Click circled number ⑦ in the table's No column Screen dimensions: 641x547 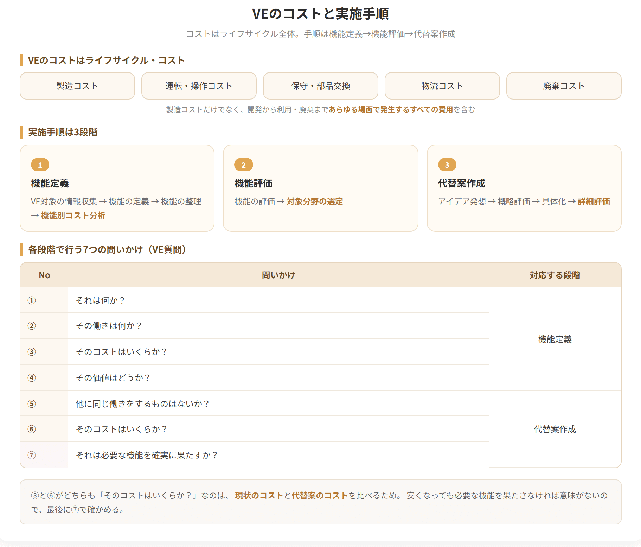(x=32, y=455)
